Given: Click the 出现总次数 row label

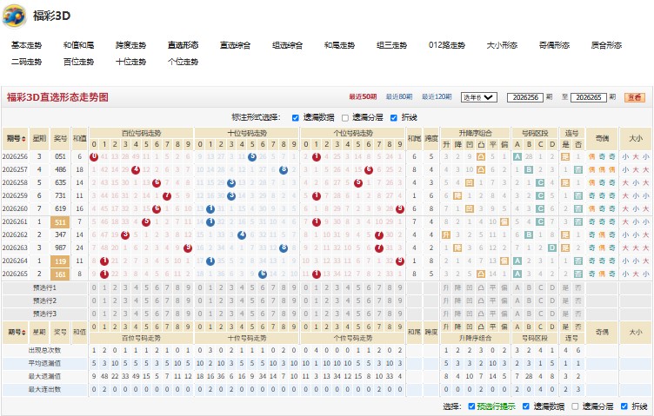Looking at the screenshot, I should click(x=44, y=350).
